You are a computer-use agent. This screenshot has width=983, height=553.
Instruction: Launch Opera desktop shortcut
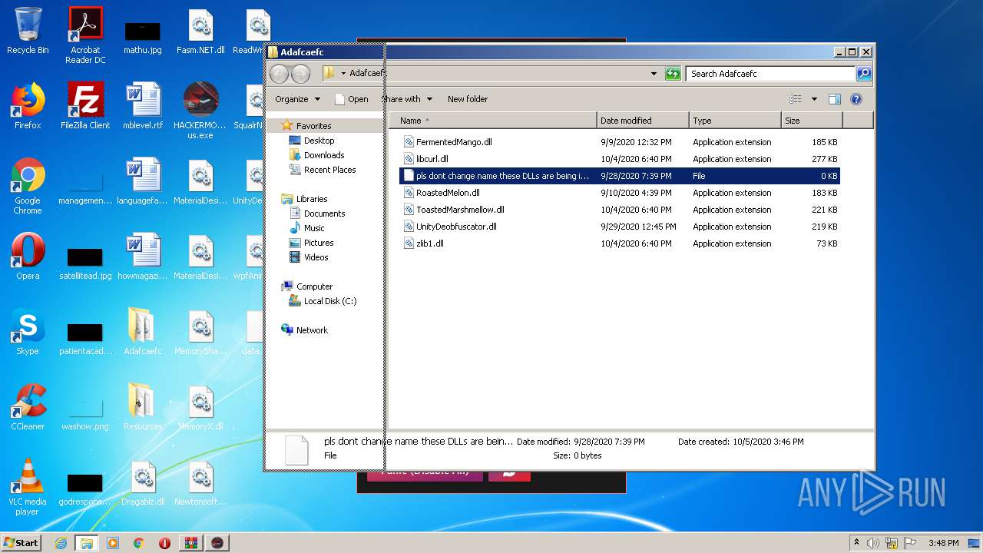[28, 257]
